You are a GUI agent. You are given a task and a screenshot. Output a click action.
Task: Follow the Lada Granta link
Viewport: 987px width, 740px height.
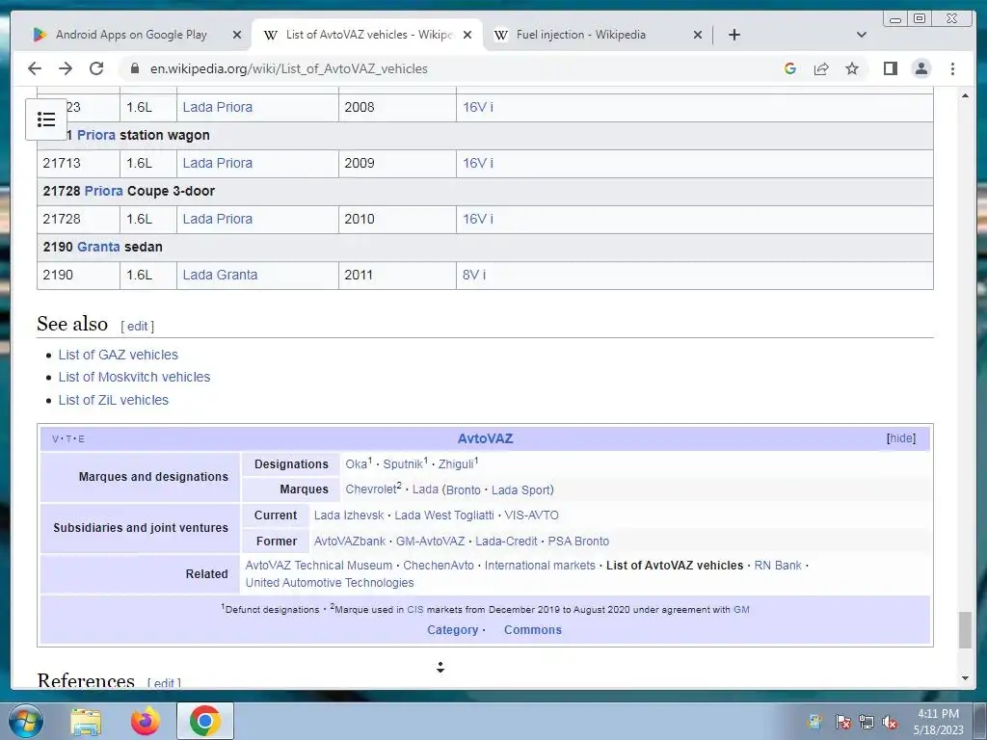pyautogui.click(x=220, y=275)
